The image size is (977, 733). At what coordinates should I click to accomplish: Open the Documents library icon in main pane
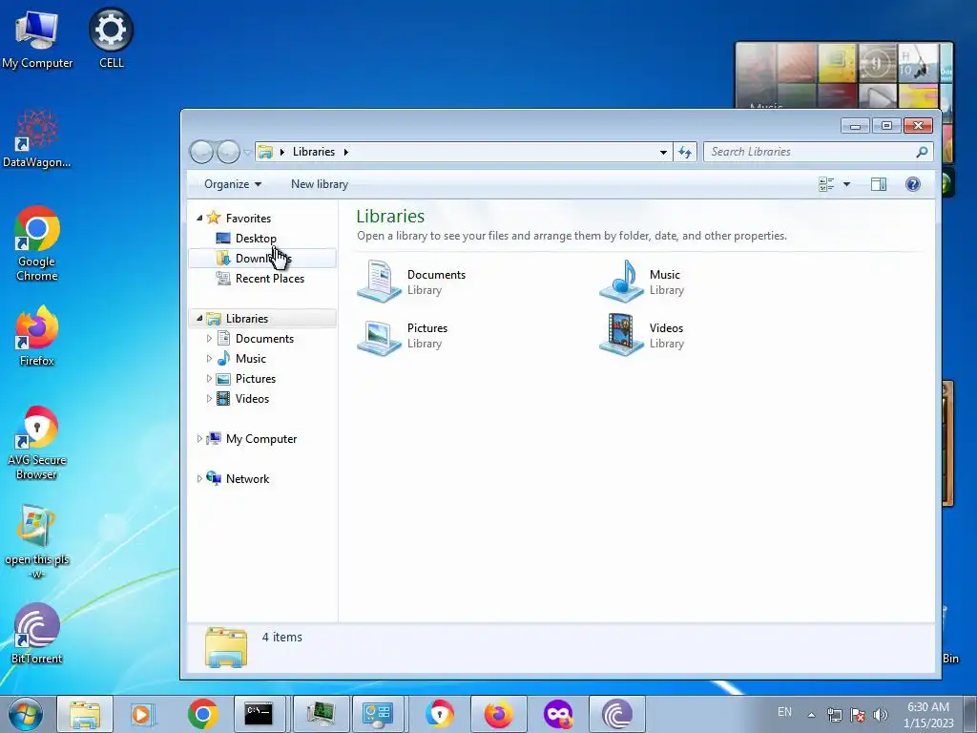click(x=379, y=282)
